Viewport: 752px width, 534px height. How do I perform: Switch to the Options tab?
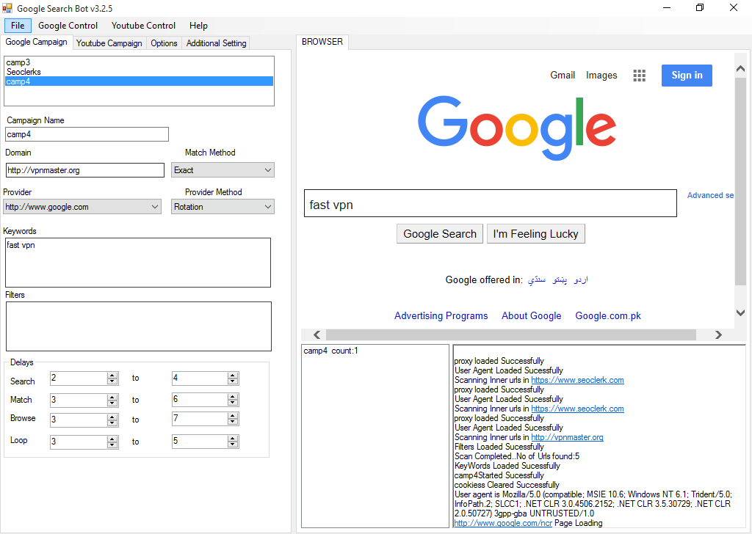coord(164,43)
